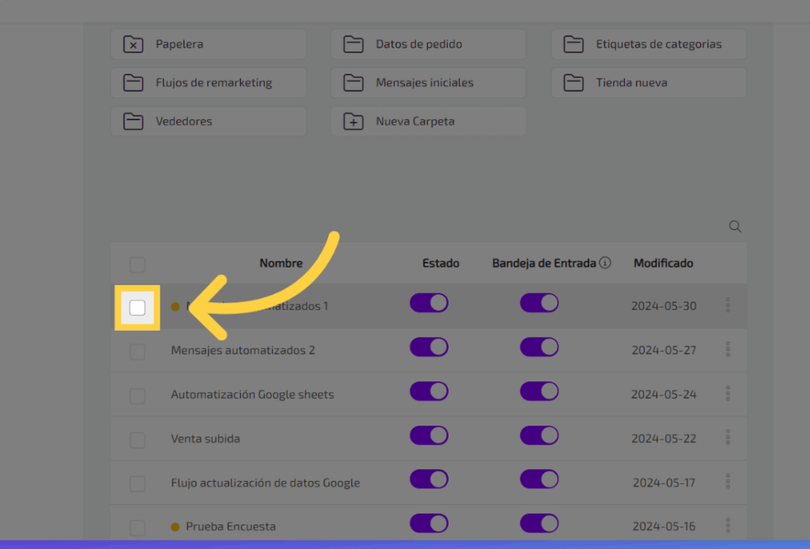Click the Nueva Carpeta add-folder icon
This screenshot has height=549, width=810.
[x=354, y=122]
